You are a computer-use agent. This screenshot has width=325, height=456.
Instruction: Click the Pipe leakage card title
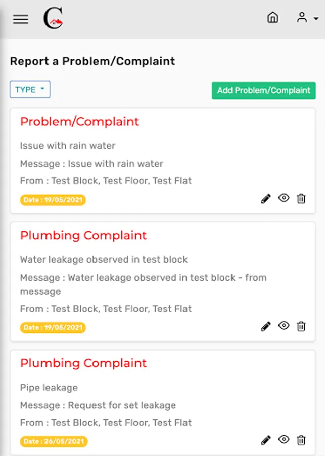coord(83,363)
